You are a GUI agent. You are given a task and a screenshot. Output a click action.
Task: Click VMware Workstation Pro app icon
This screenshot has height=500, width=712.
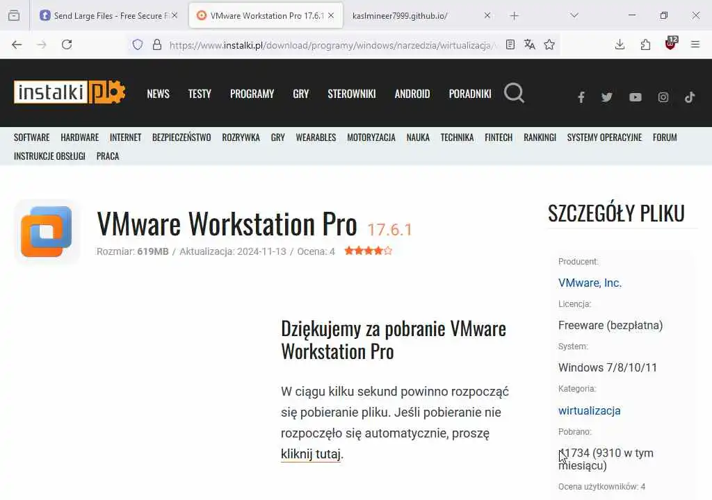[x=47, y=231]
